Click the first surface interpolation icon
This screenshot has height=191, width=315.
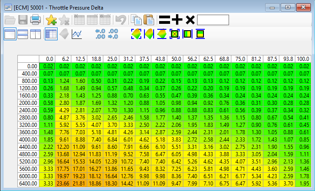pyautogui.click(x=136, y=34)
